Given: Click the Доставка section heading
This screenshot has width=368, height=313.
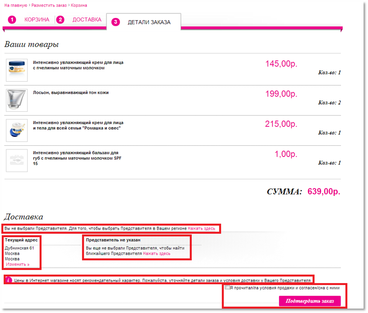Looking at the screenshot, I should (24, 217).
